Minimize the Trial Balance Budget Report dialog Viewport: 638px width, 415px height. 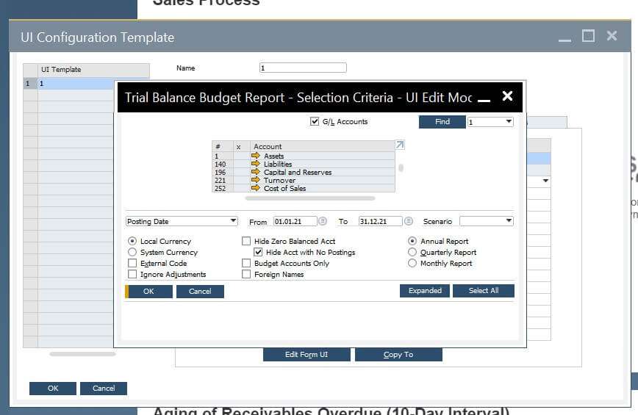(x=484, y=100)
